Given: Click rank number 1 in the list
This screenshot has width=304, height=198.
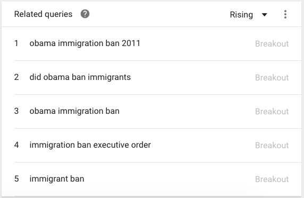Looking at the screenshot, I should (x=16, y=43).
